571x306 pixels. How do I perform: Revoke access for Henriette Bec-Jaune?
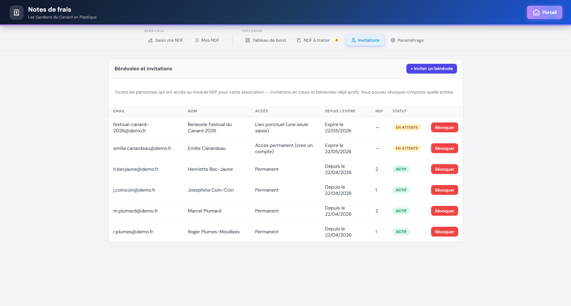tap(444, 169)
